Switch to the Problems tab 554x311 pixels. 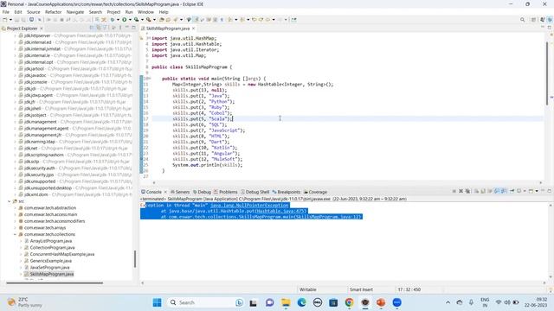(225, 192)
